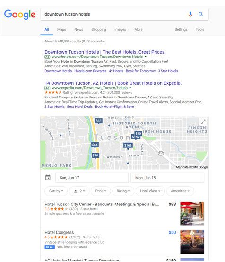Open the Hotels.com Downtown Tucson Hotels ad link
This screenshot has width=225, height=262.
pos(105,52)
